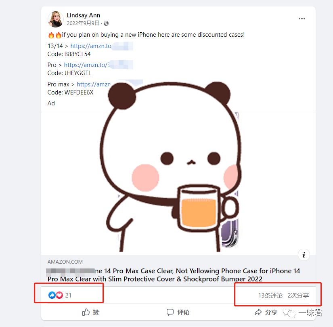
Task: Click the red heart reaction icon
Action: pos(59,295)
